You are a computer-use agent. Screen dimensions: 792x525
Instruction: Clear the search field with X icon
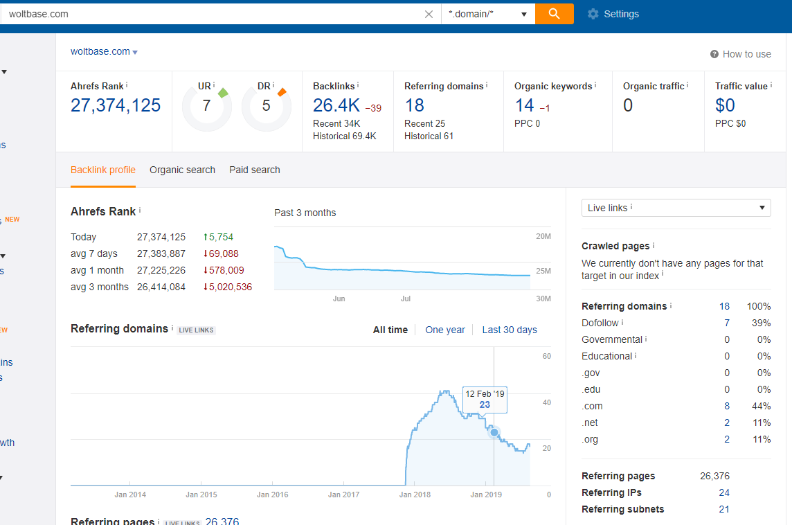[x=429, y=14]
